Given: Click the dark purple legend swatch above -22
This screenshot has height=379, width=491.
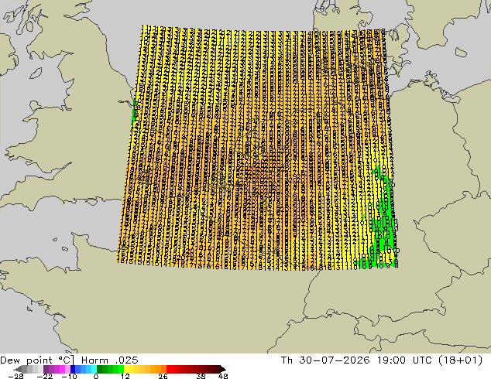Looking at the screenshot, I should click(46, 369).
